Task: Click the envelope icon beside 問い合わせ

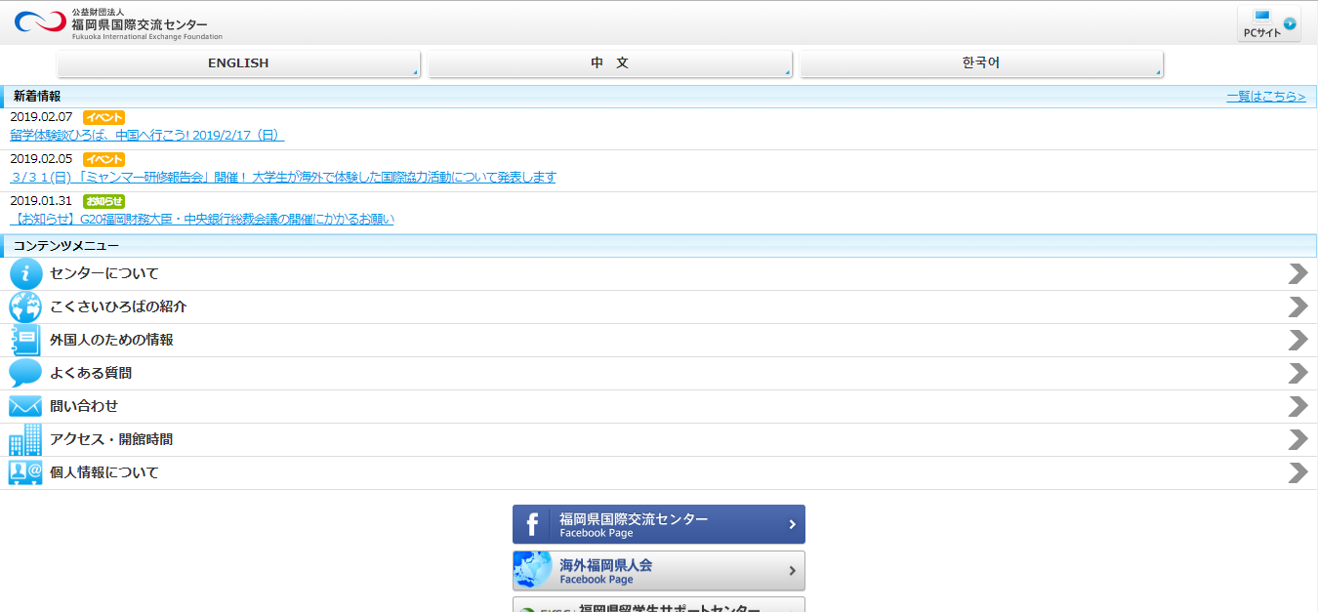Action: (25, 406)
